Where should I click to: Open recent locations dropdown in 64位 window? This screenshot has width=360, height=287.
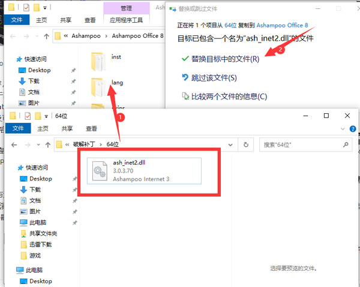click(x=38, y=144)
